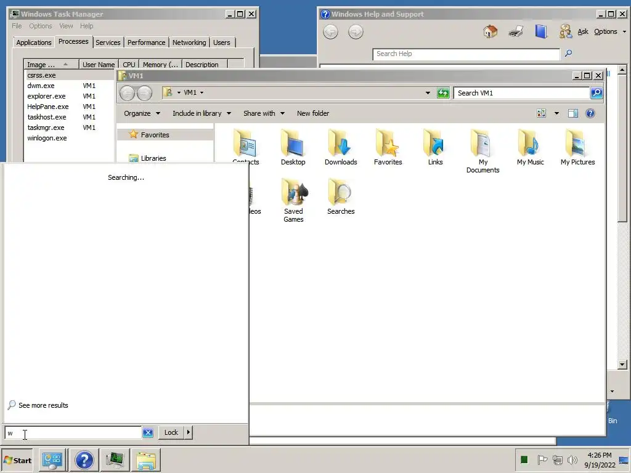Expand the Organize dropdown
This screenshot has width=631, height=473.
(x=142, y=113)
